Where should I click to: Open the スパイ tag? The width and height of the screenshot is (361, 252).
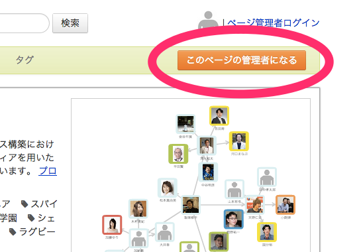(44, 204)
